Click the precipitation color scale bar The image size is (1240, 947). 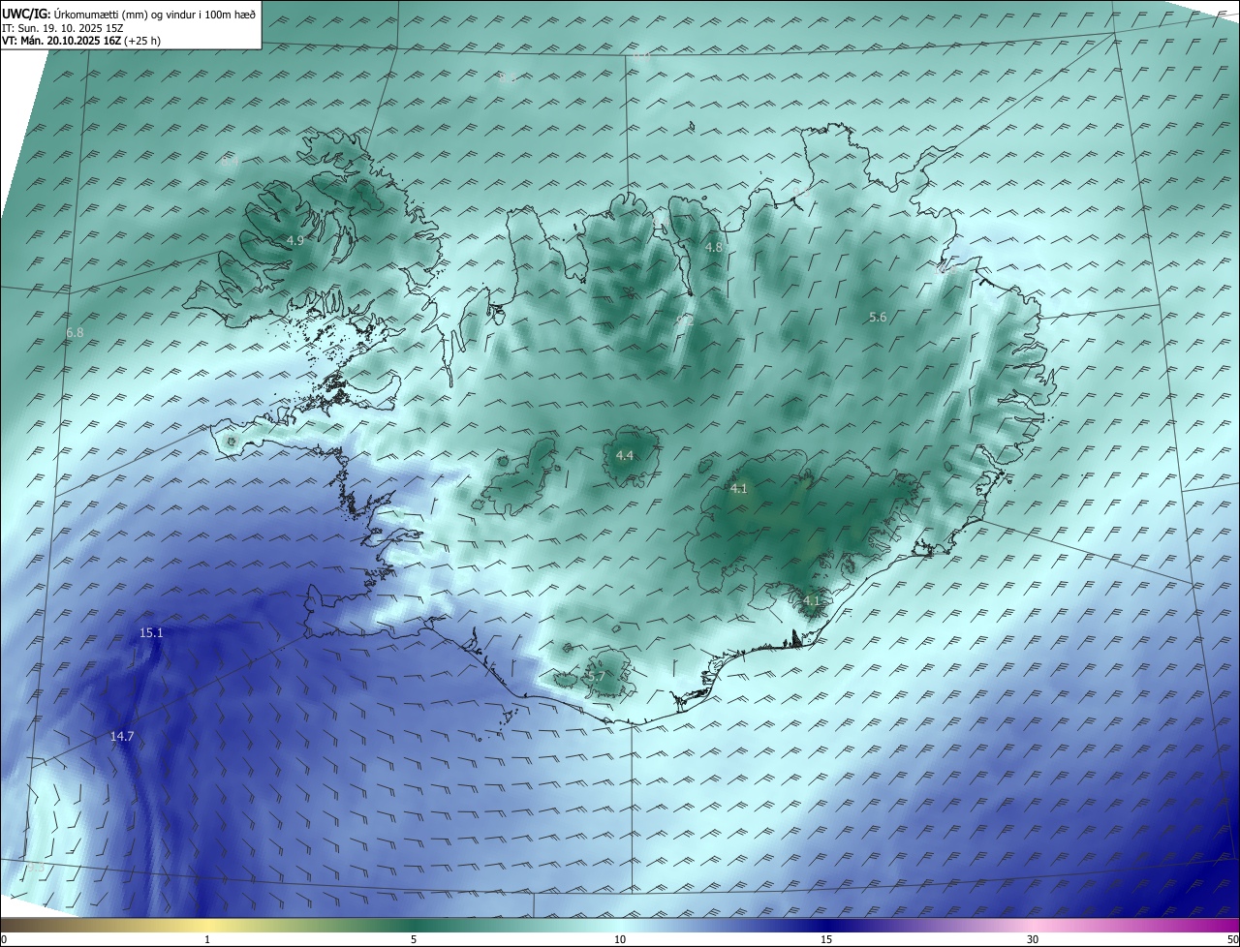(x=620, y=925)
